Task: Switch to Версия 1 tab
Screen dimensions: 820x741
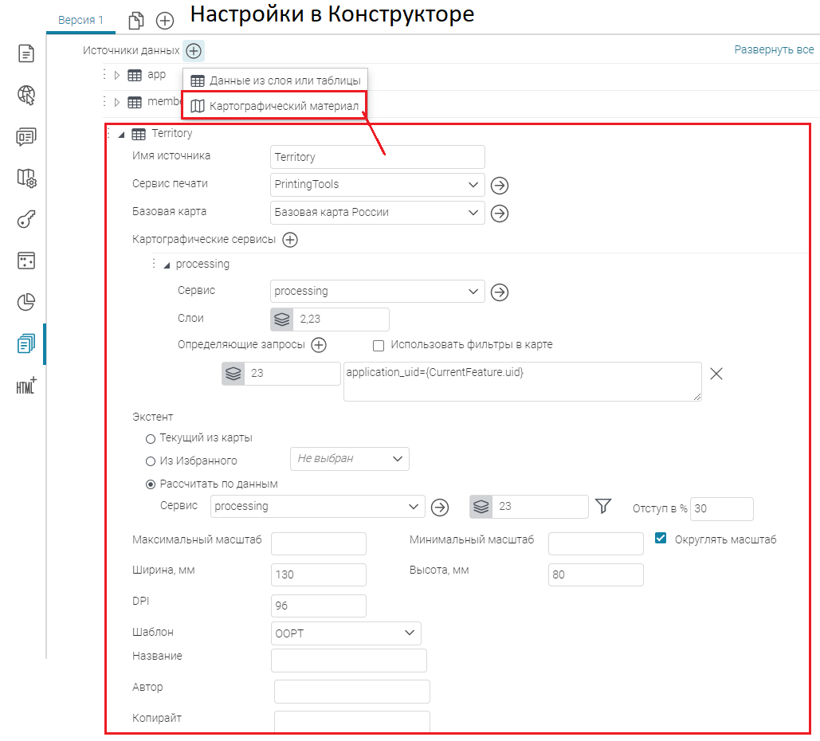Action: pyautogui.click(x=80, y=20)
